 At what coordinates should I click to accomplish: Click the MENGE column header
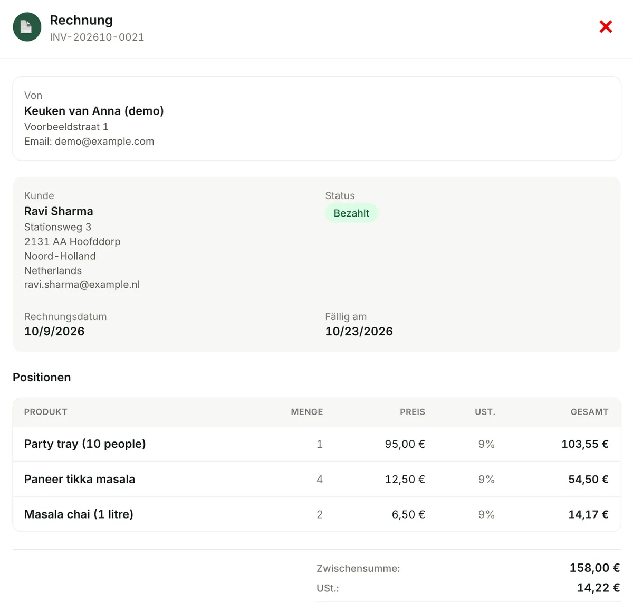pos(307,412)
